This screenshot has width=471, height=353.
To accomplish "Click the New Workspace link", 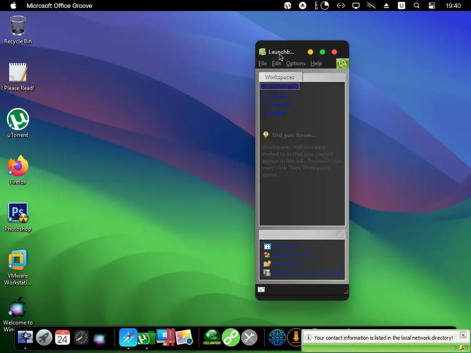I will [x=280, y=86].
